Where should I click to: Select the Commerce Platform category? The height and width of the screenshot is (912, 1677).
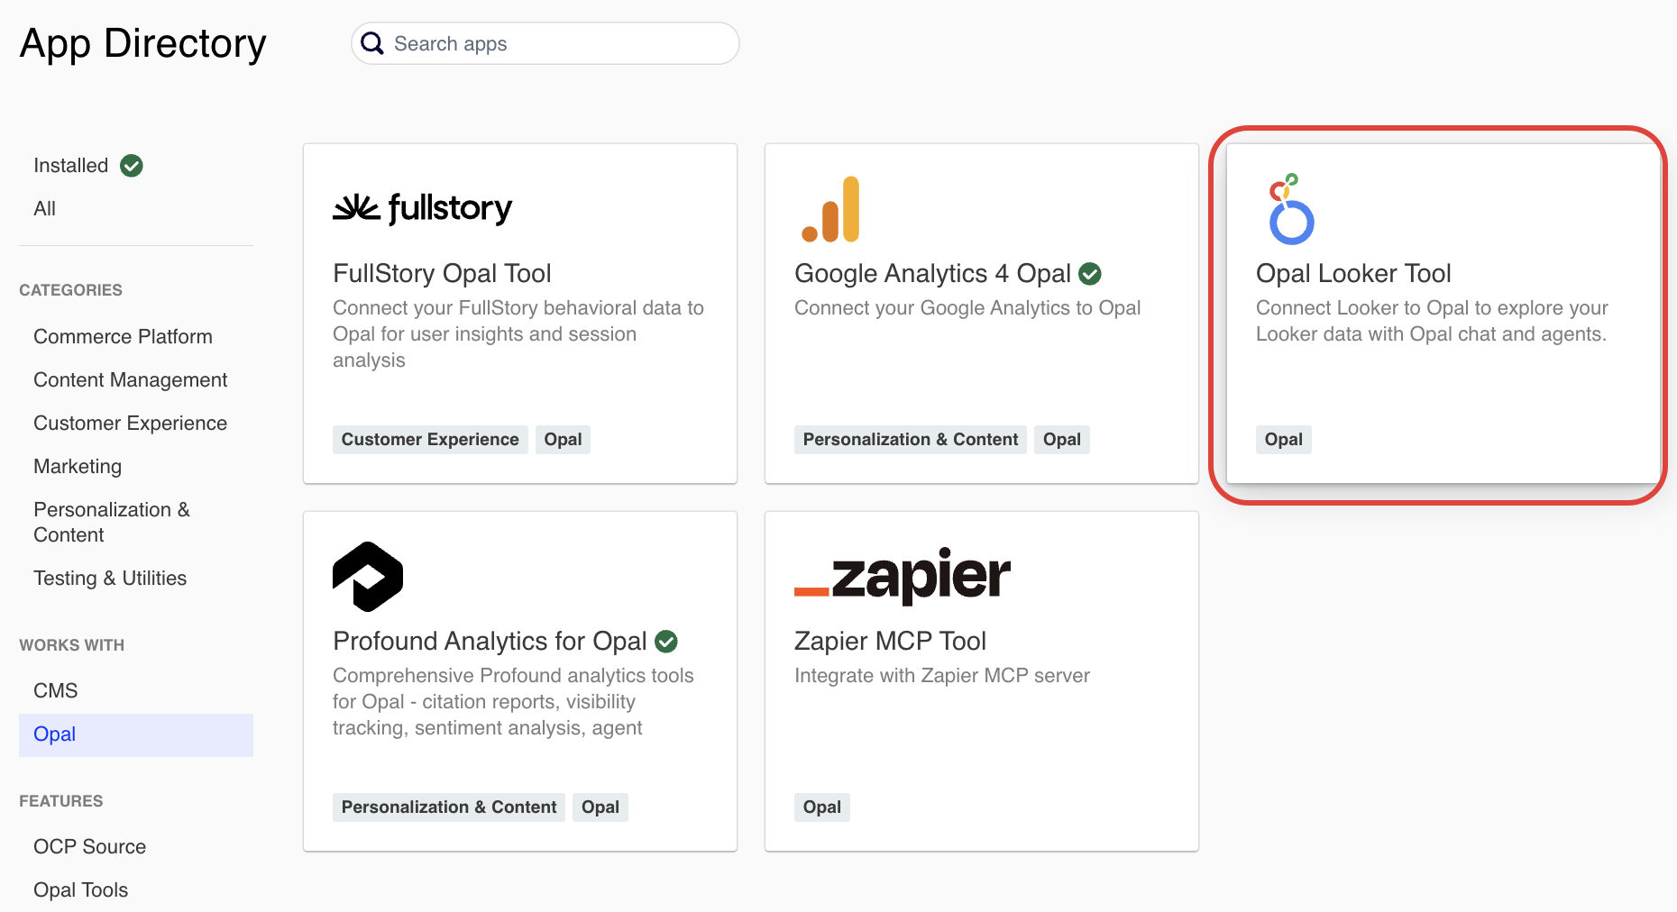123,337
